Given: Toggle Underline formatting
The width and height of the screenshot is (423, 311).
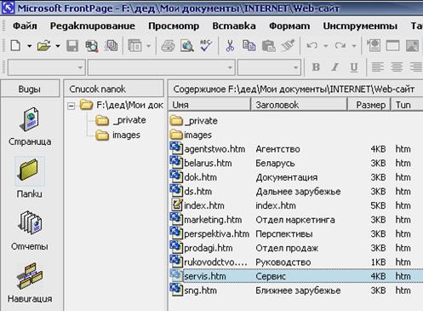Looking at the screenshot, I should pos(354,67).
